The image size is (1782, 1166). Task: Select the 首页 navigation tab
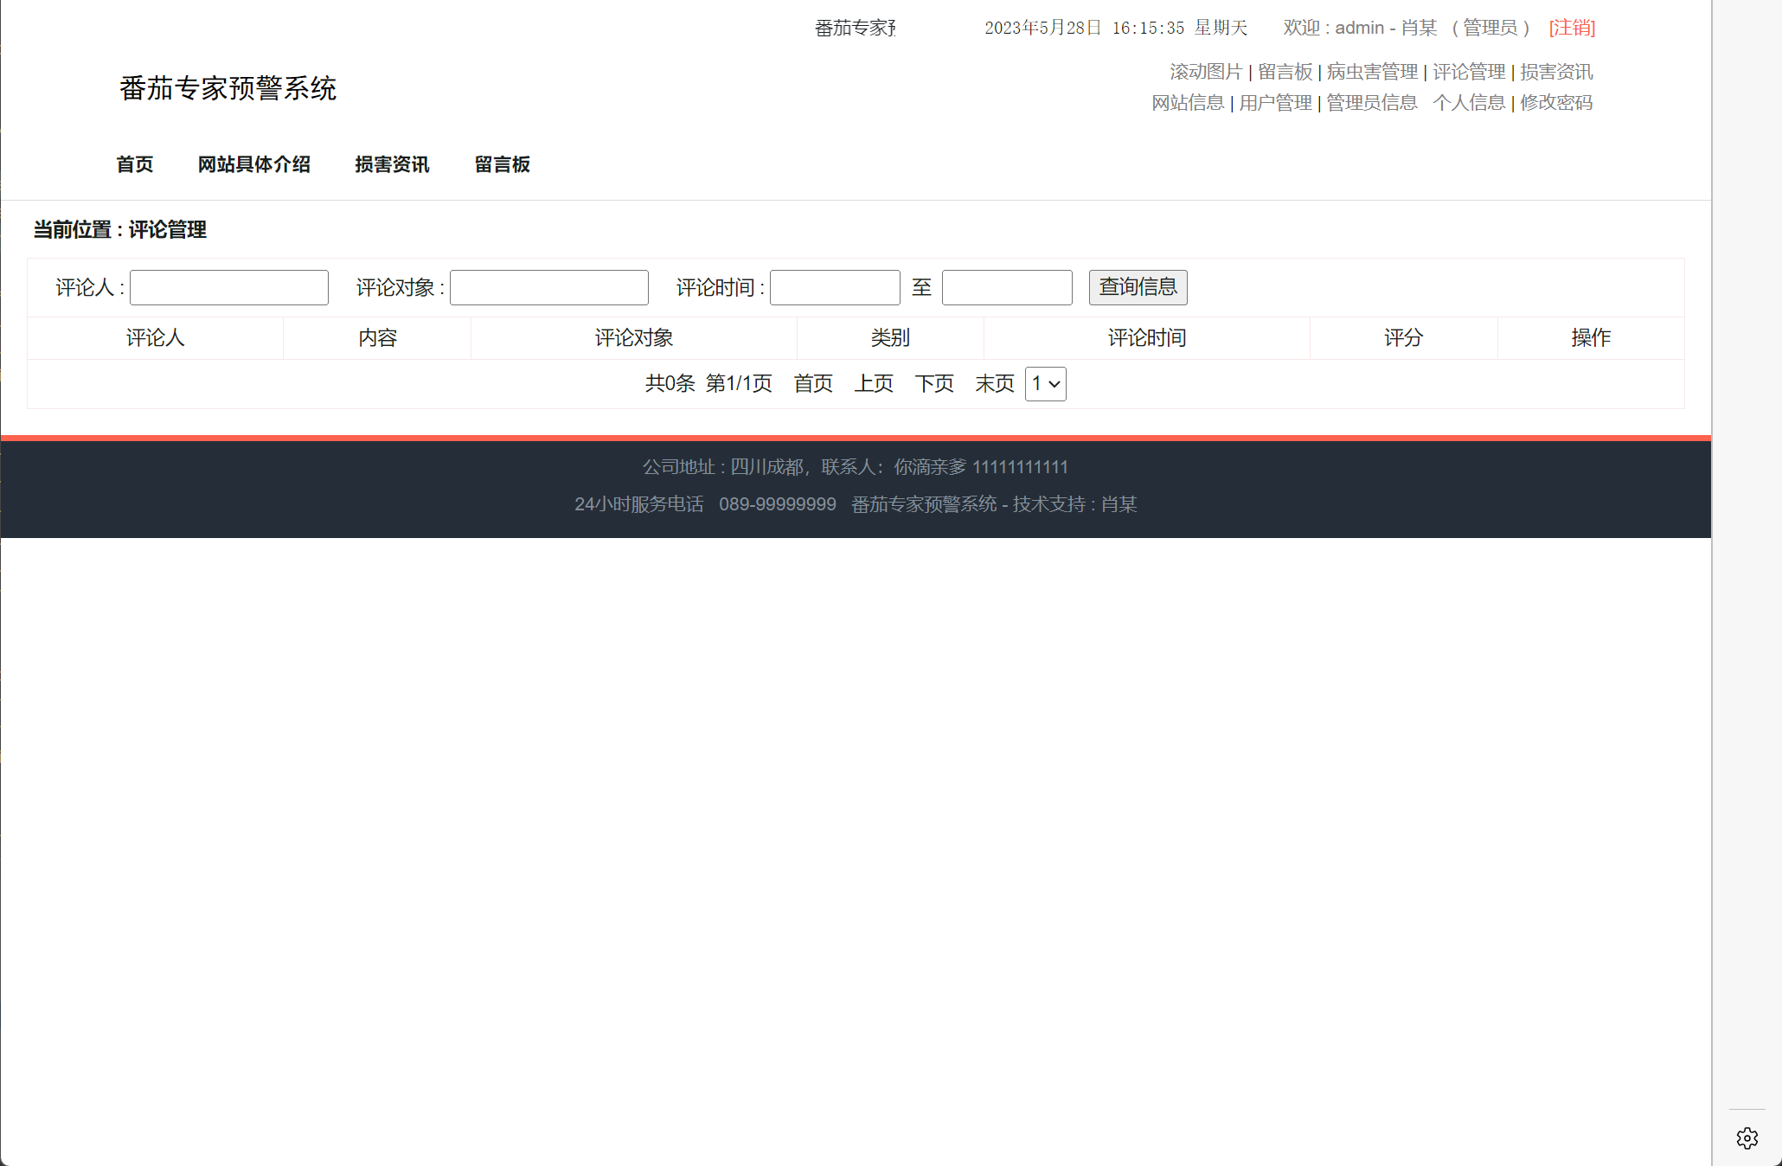(x=135, y=164)
